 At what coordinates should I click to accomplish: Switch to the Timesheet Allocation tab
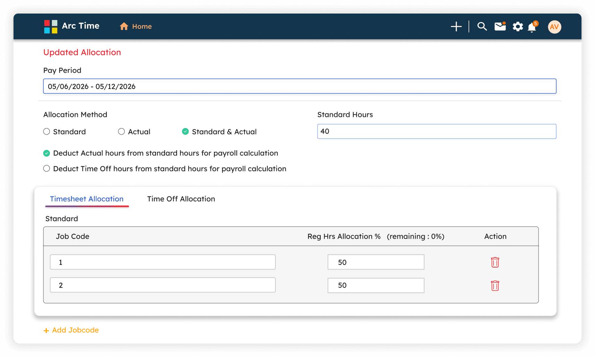point(87,199)
